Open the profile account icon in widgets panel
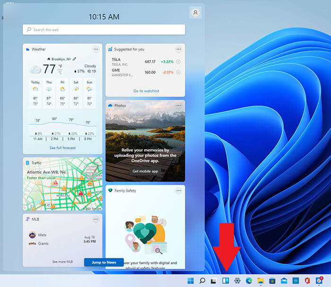This screenshot has width=331, height=287. point(195,13)
